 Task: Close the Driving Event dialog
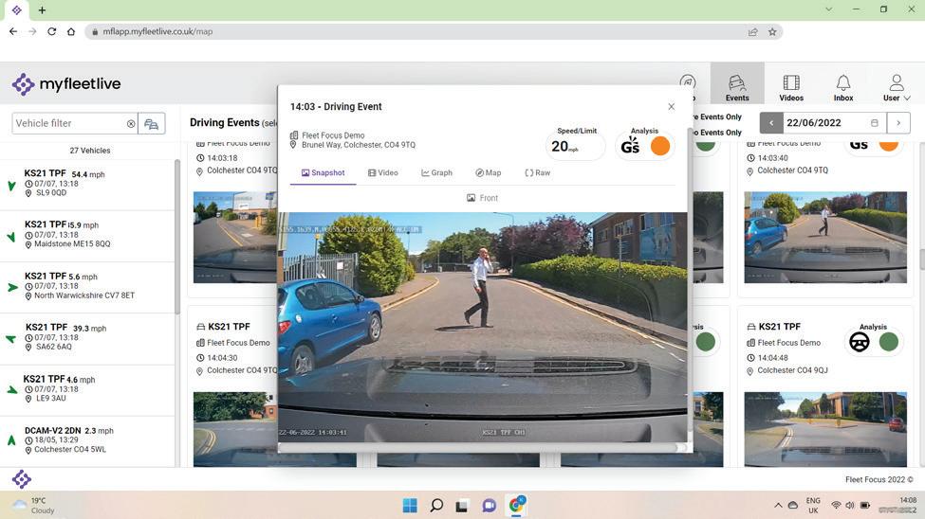[x=671, y=107]
